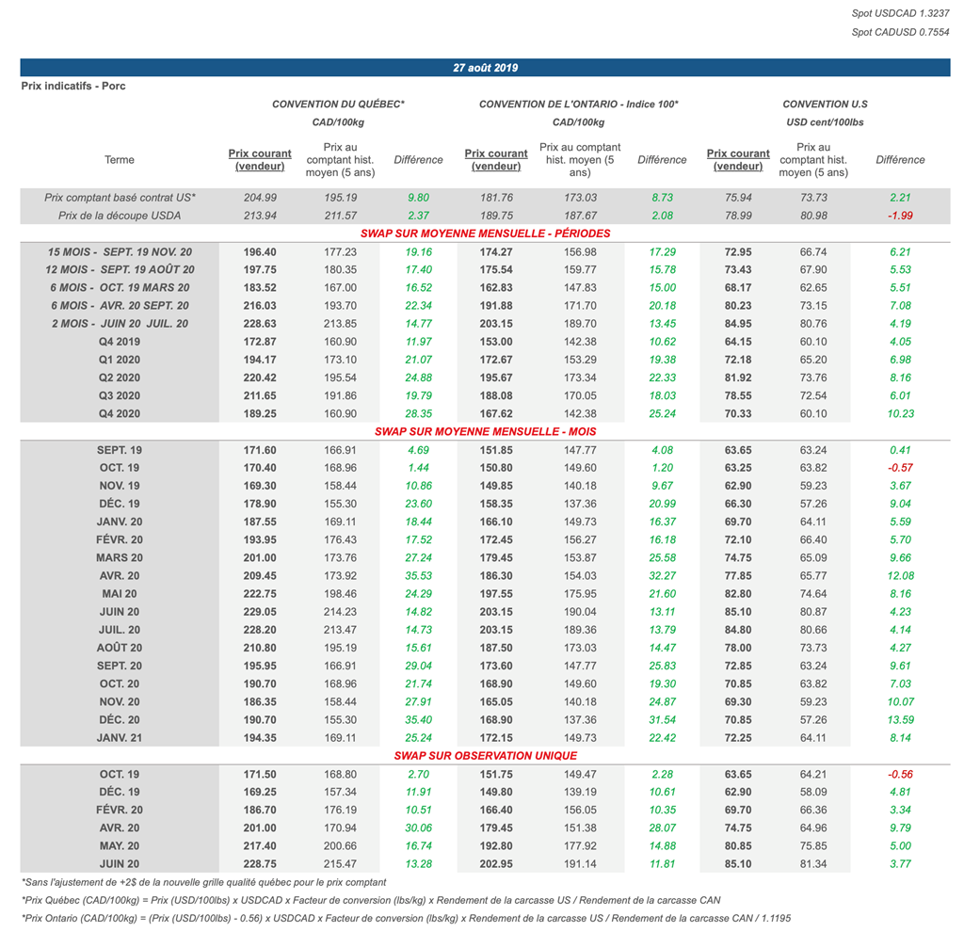
Task: Click the "Terme" column header
Action: [x=120, y=160]
